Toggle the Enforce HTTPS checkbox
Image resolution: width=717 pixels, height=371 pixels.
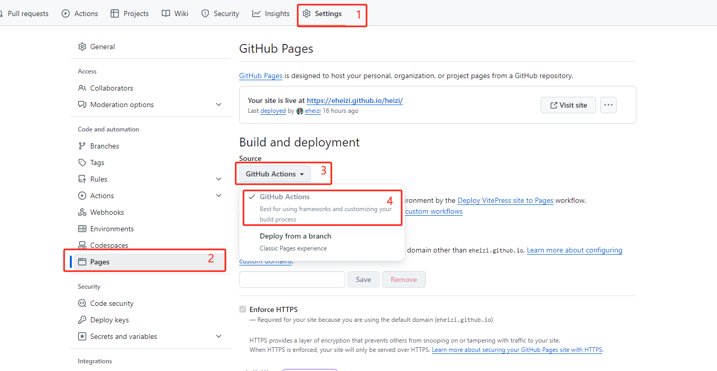[x=242, y=309]
